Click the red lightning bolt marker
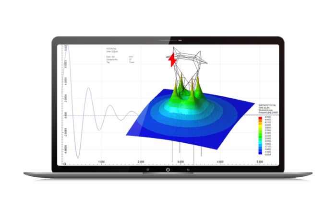336x218 pixels. point(171,59)
